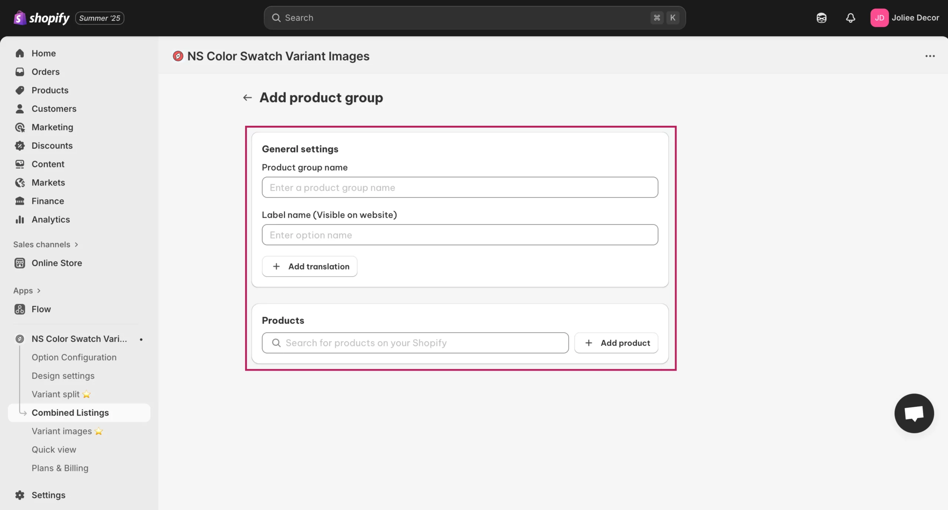Open the chat support bubble
948x510 pixels.
click(x=914, y=413)
